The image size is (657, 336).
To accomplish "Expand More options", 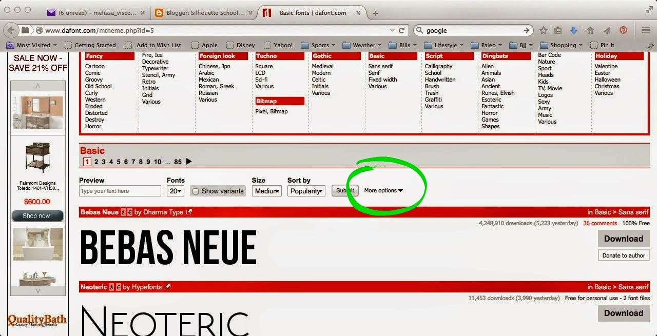I will click(383, 190).
